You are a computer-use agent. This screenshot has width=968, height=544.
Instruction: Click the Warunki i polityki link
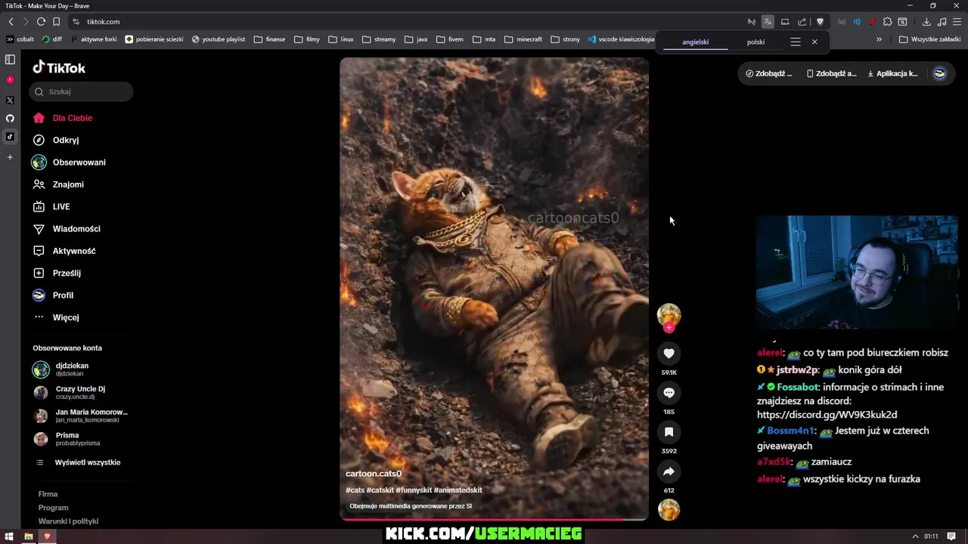click(68, 521)
